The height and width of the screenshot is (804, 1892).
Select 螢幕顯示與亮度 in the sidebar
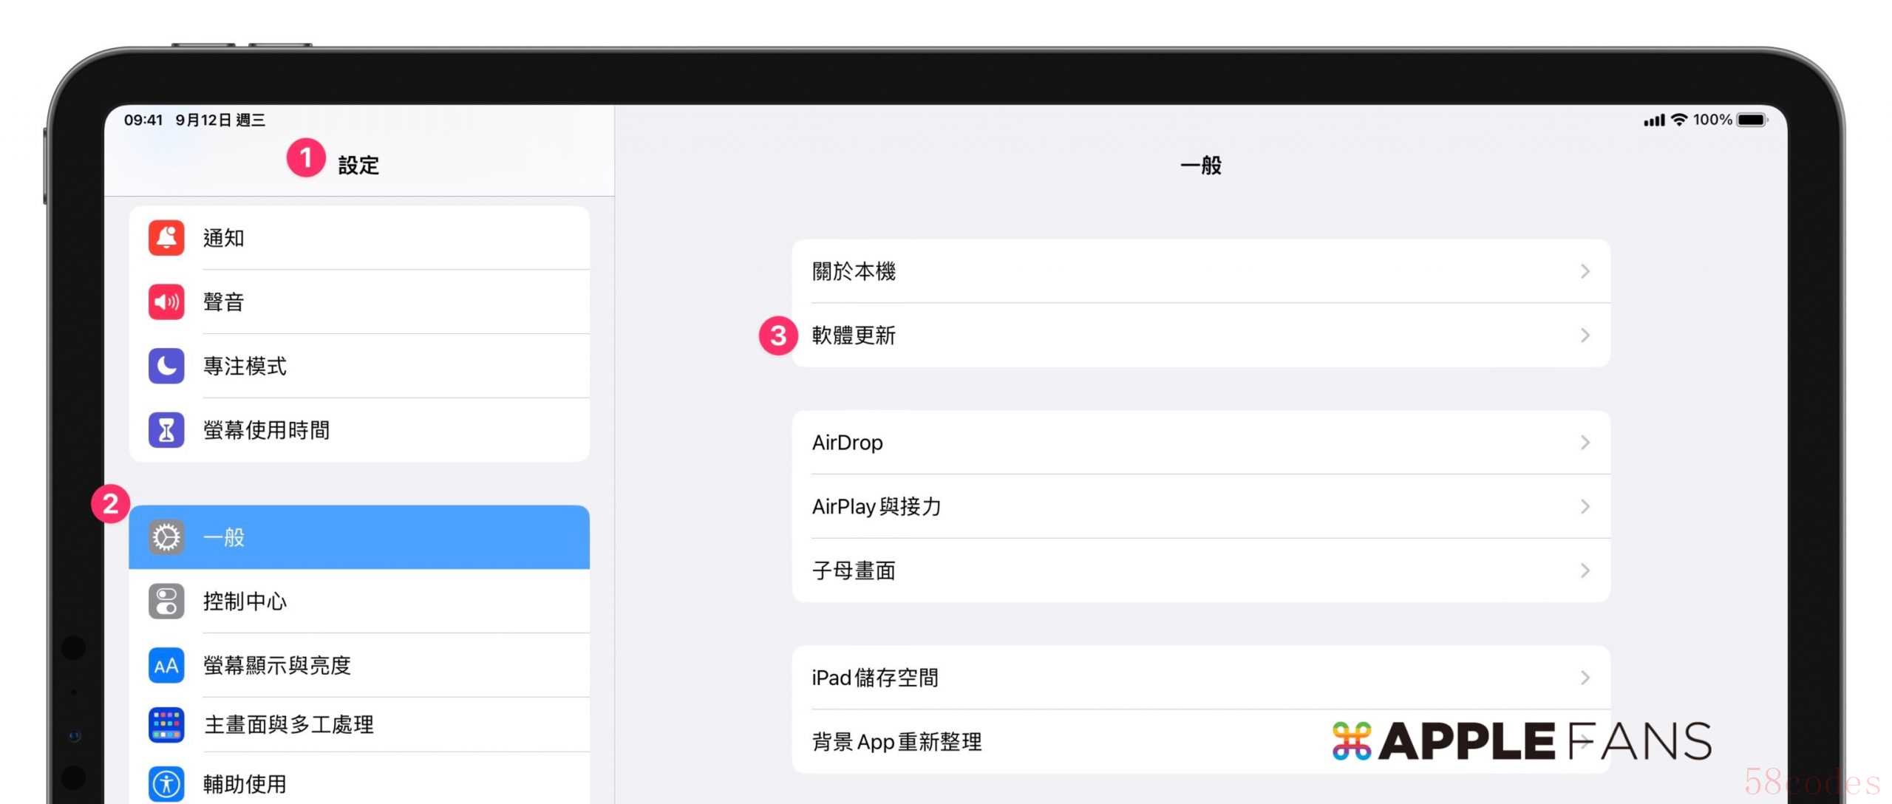pyautogui.click(x=277, y=666)
